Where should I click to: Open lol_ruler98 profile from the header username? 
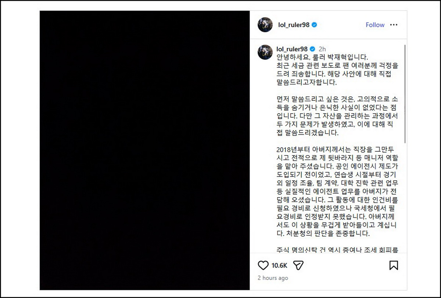[x=293, y=25]
